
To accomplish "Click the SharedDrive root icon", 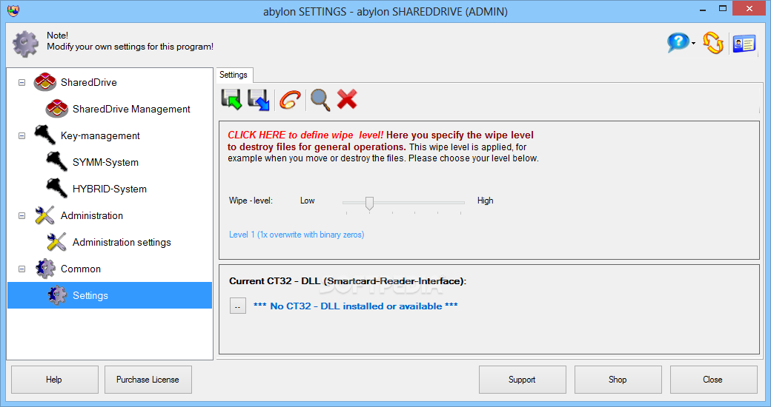I will [x=44, y=82].
